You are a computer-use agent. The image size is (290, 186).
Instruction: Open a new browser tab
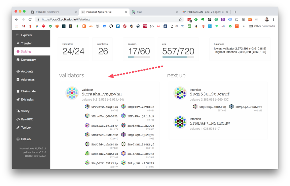(235, 12)
